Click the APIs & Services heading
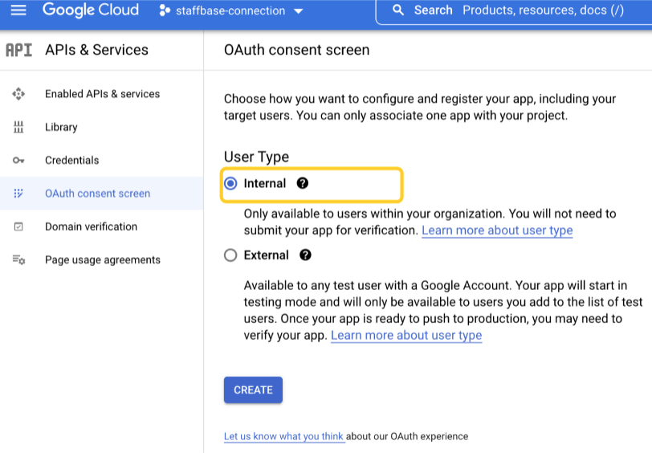 [96, 50]
